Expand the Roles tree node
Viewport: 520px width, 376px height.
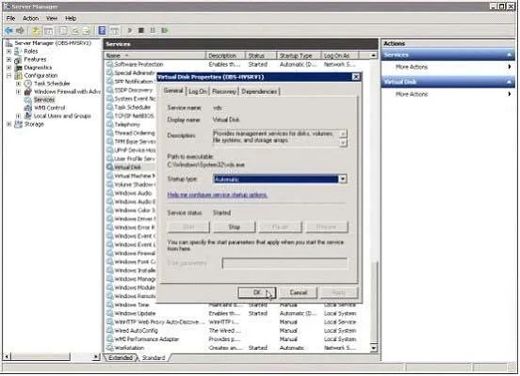click(x=9, y=52)
